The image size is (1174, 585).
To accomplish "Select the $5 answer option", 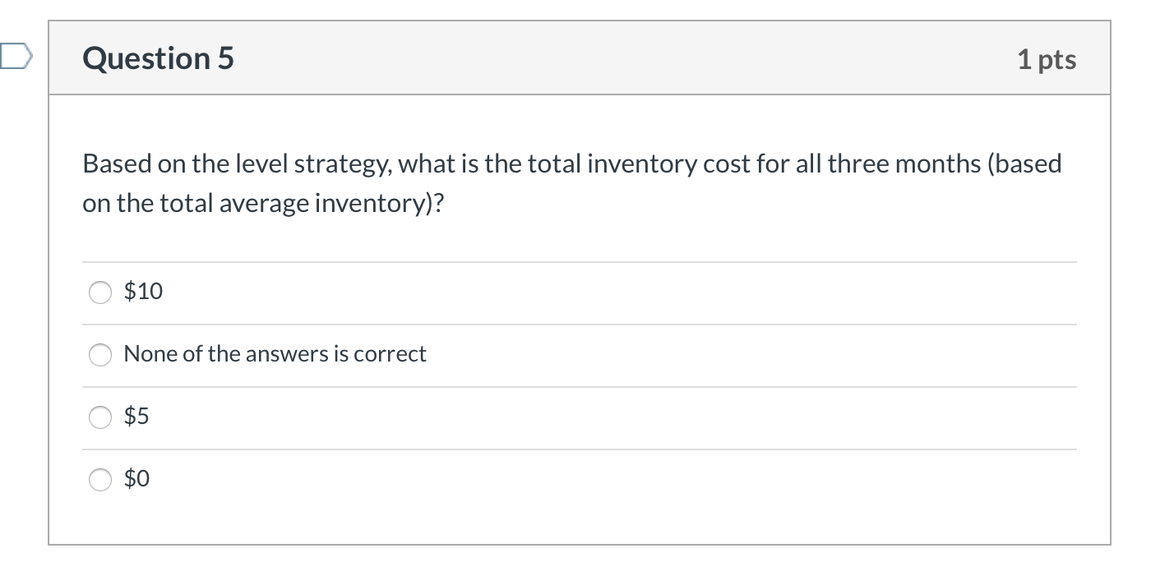I will tap(99, 417).
